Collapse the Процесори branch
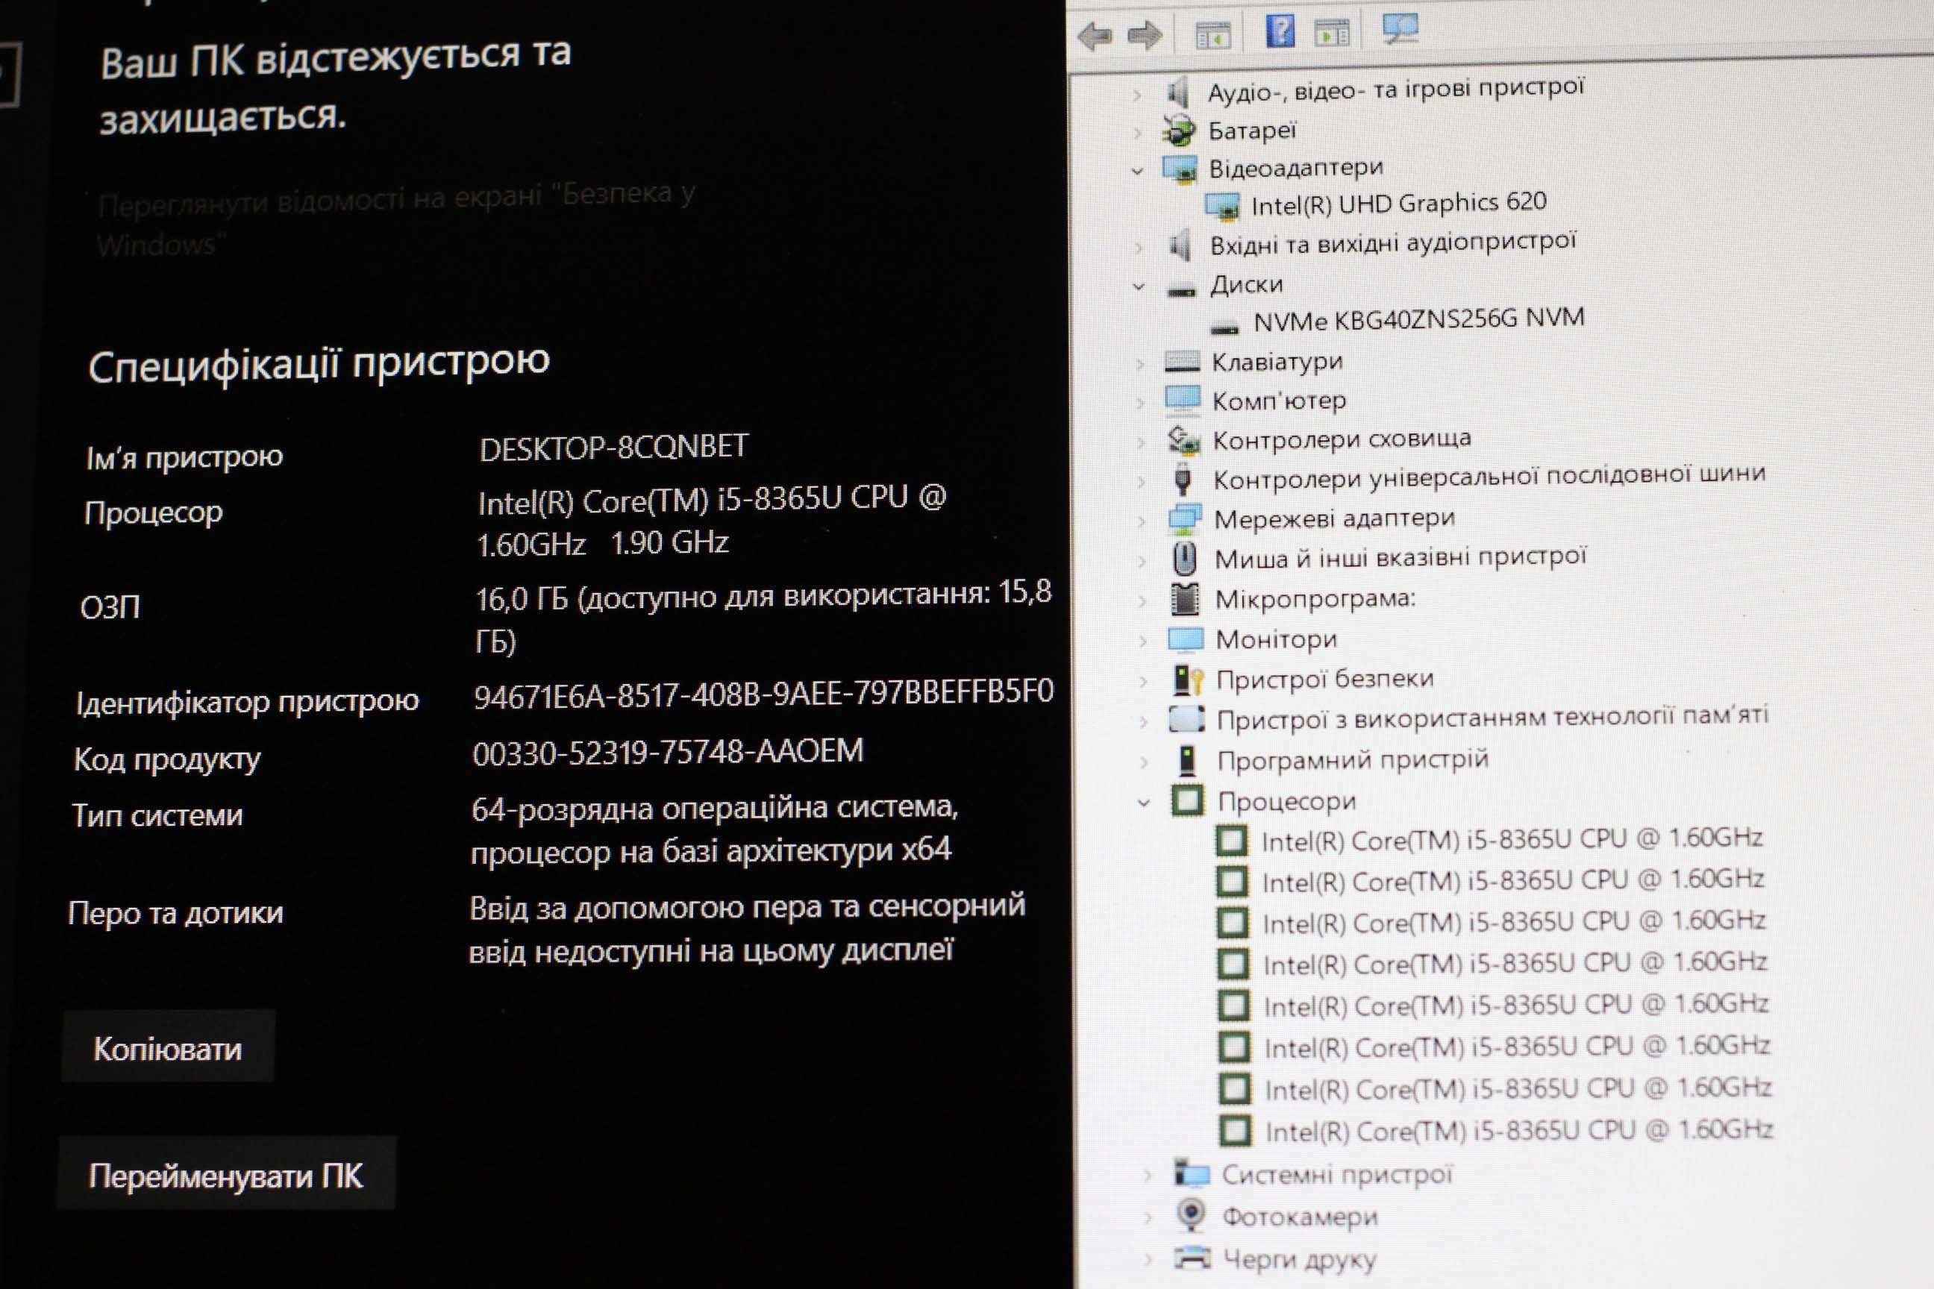This screenshot has width=1934, height=1289. [1144, 803]
